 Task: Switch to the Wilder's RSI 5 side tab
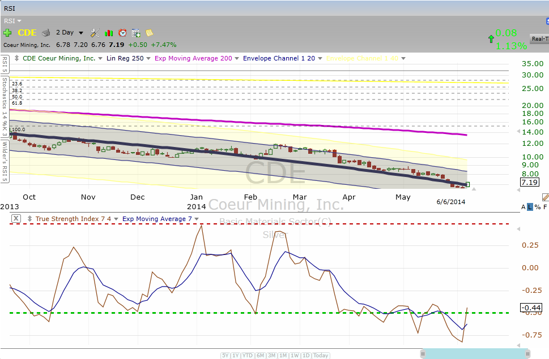point(5,161)
